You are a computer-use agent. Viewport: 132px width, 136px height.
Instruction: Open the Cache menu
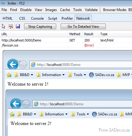click(x=65, y=10)
